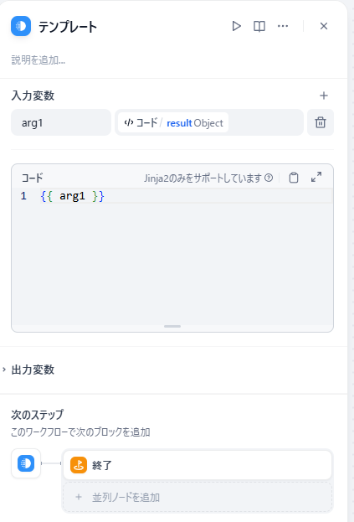Viewport: 354px width, 522px height.
Task: Open the help documentation book icon
Action: point(259,26)
